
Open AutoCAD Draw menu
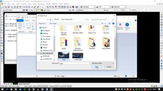coord(34,4)
